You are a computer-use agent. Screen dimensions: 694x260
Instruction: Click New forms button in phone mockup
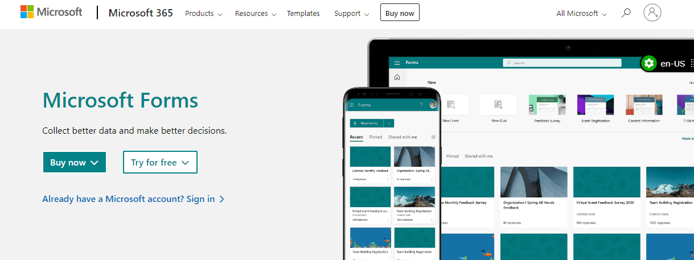[367, 123]
